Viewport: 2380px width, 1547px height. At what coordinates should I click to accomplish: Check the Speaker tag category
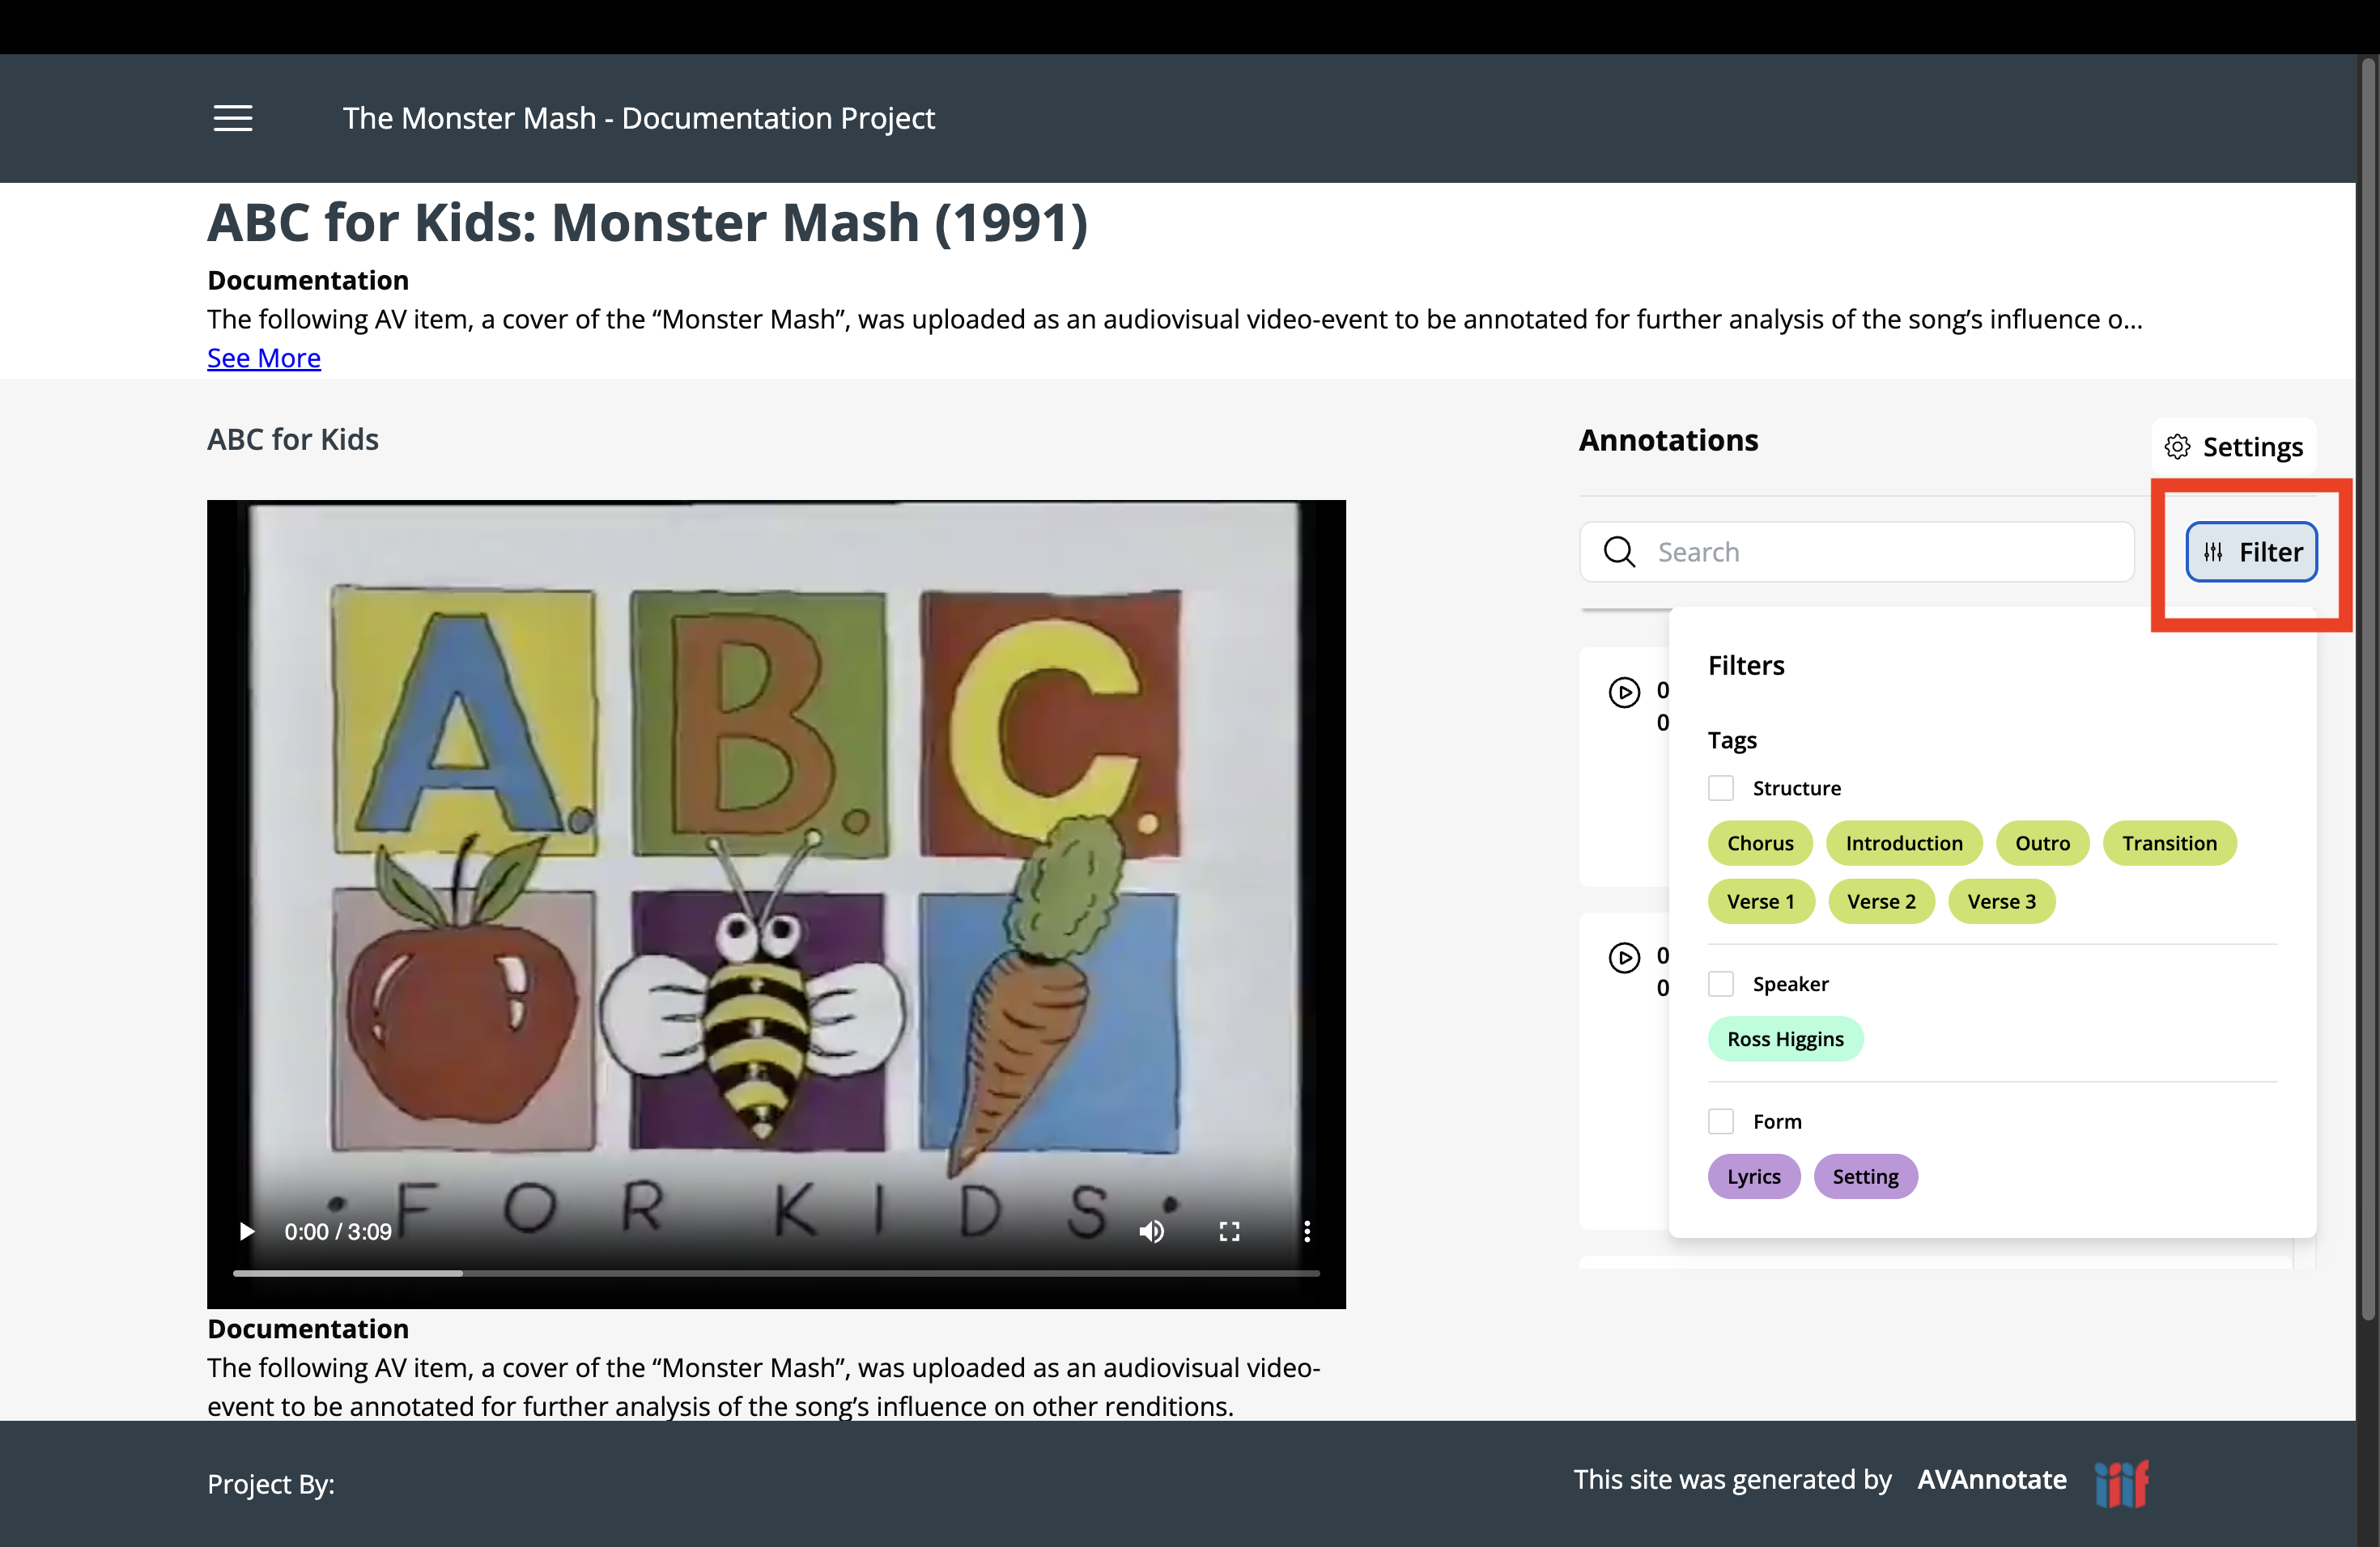pyautogui.click(x=1721, y=983)
